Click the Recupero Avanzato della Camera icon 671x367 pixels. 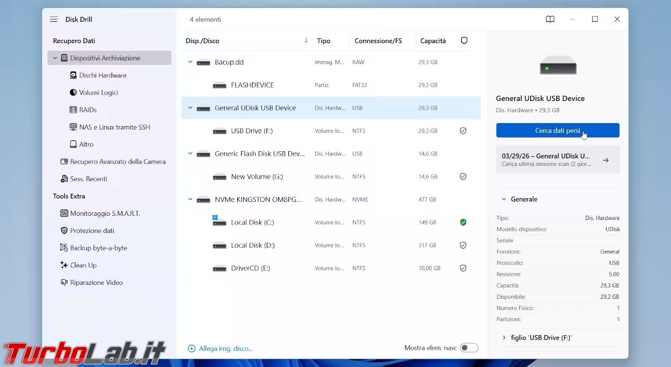coord(64,162)
